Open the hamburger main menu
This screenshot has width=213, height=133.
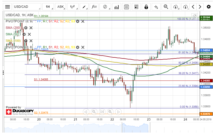8,7
